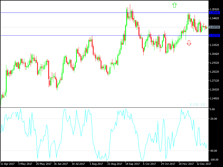The height and width of the screenshot is (167, 223).
Task: Click the -100.00 level on the indicator scale
Action: click(213, 159)
